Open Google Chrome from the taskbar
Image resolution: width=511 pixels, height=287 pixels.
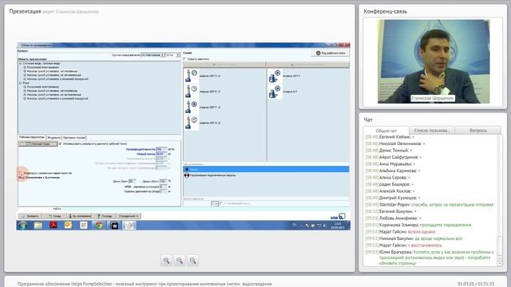point(99,225)
